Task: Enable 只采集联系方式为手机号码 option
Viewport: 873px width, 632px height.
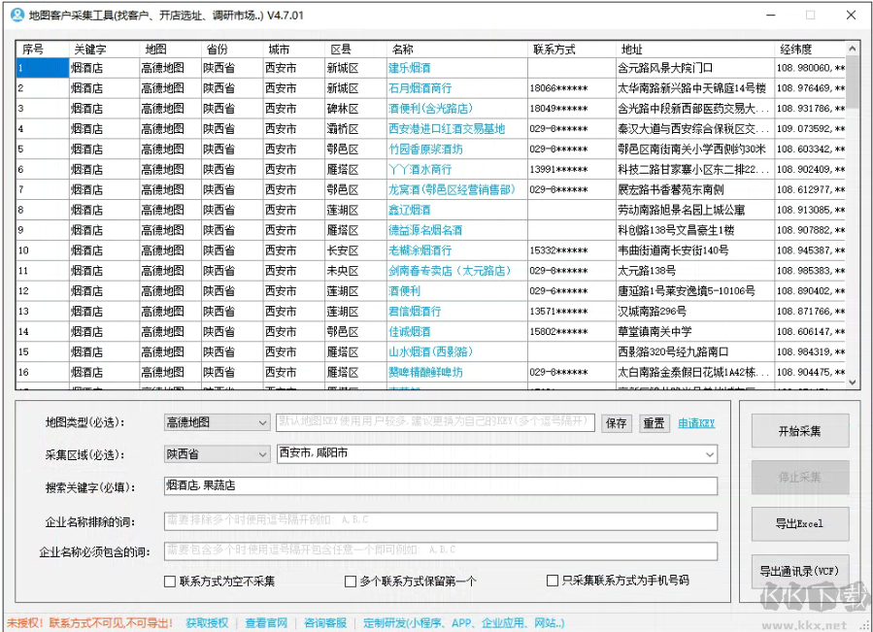Action: [x=553, y=582]
